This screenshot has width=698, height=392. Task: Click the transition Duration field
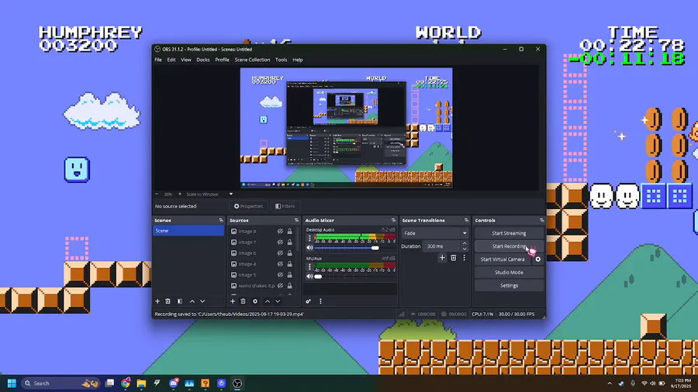coord(442,246)
